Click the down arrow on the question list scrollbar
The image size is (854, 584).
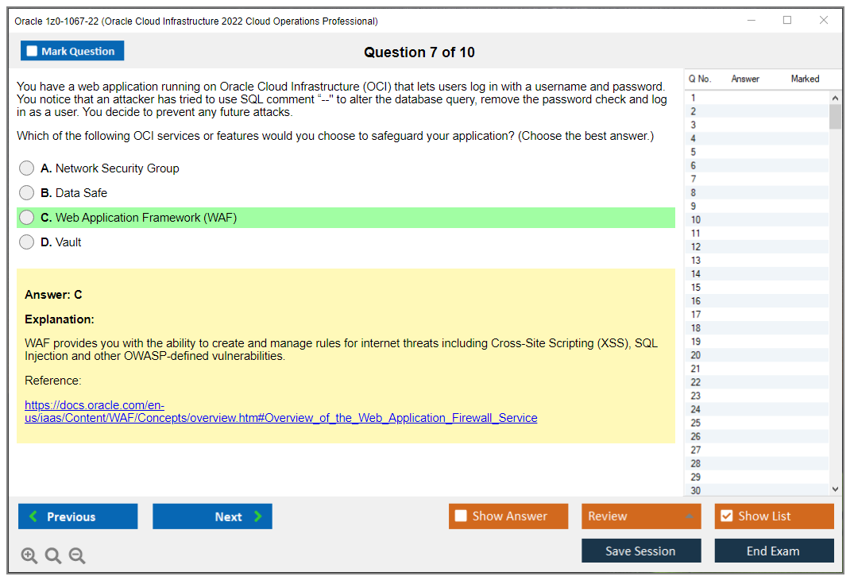(x=835, y=489)
